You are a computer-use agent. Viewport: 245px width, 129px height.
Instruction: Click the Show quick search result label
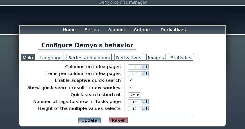click(74, 88)
